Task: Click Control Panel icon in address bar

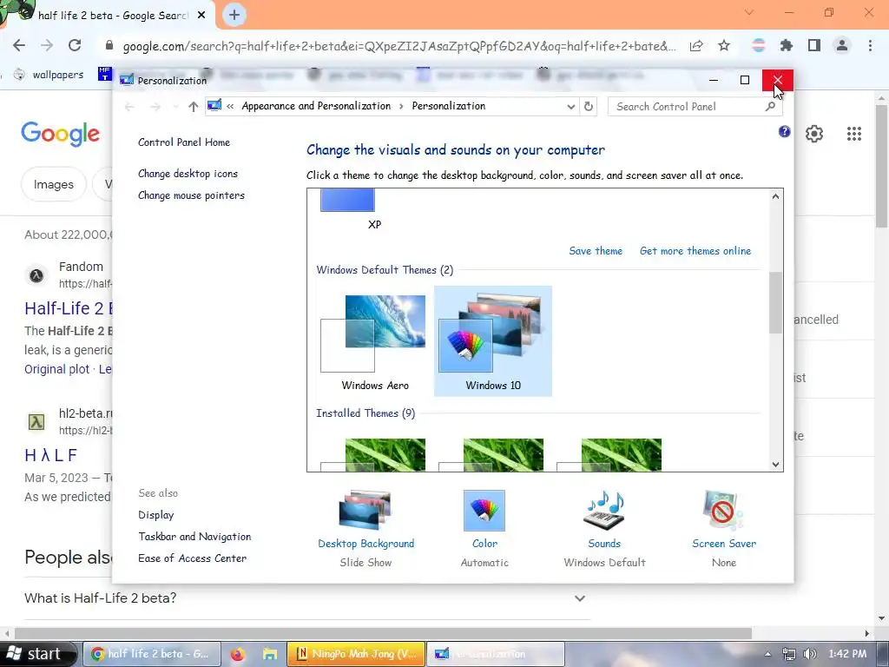Action: (x=214, y=105)
